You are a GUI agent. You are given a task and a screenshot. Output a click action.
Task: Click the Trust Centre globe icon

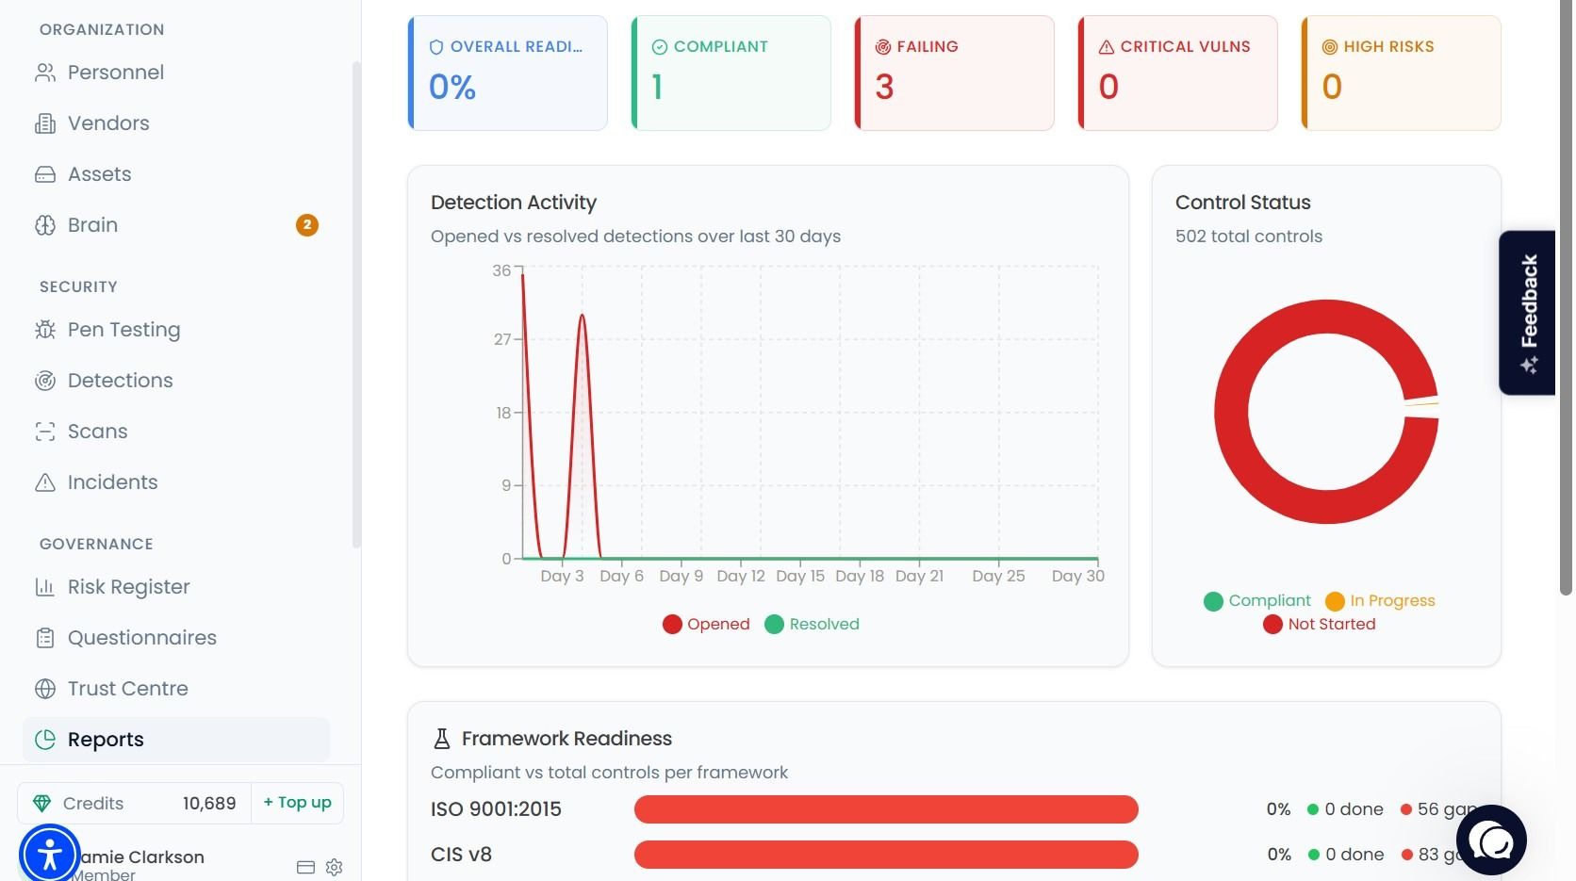45,689
